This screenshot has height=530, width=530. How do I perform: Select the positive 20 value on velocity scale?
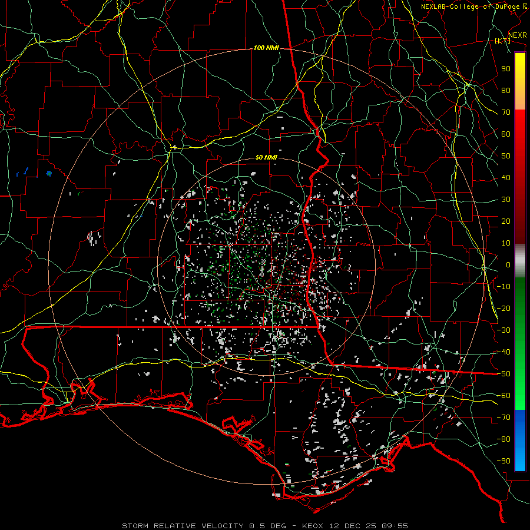click(506, 221)
